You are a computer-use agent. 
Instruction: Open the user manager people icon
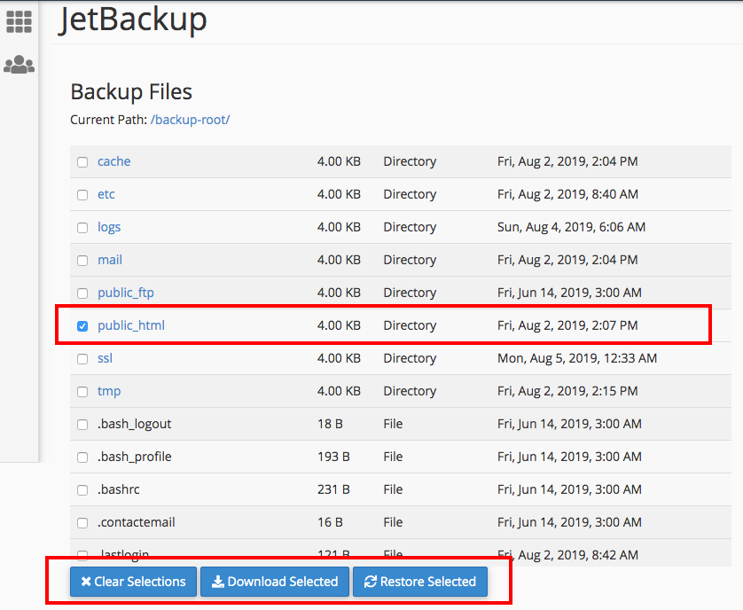(x=19, y=64)
